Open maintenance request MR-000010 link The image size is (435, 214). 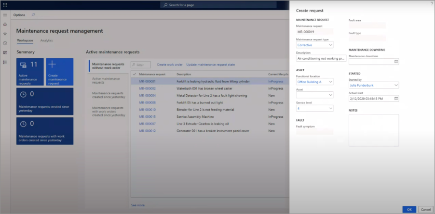[x=147, y=110]
